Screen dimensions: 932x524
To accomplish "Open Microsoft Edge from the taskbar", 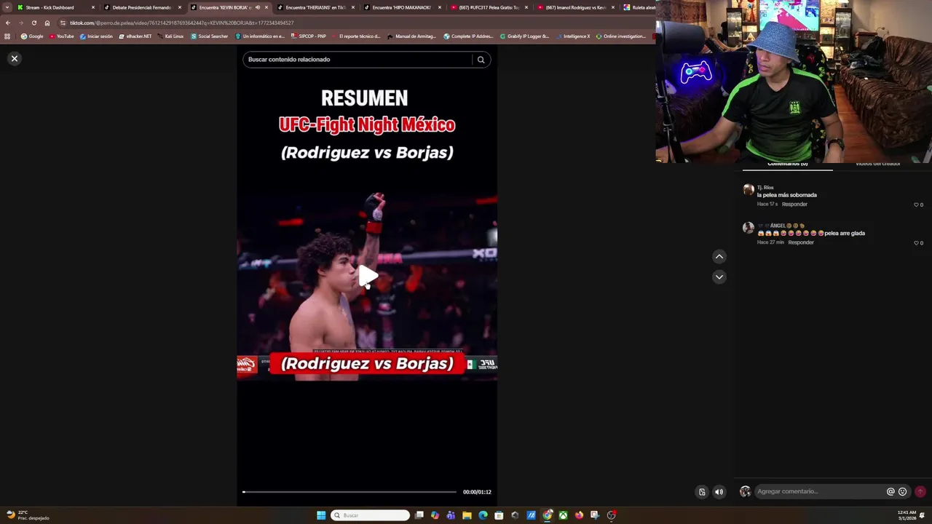I will click(x=483, y=515).
